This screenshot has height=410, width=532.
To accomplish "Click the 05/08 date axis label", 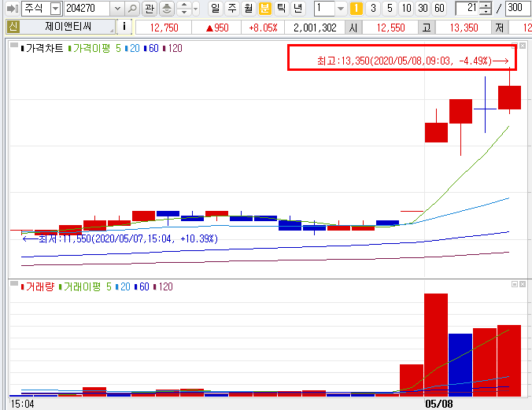I will [x=438, y=404].
